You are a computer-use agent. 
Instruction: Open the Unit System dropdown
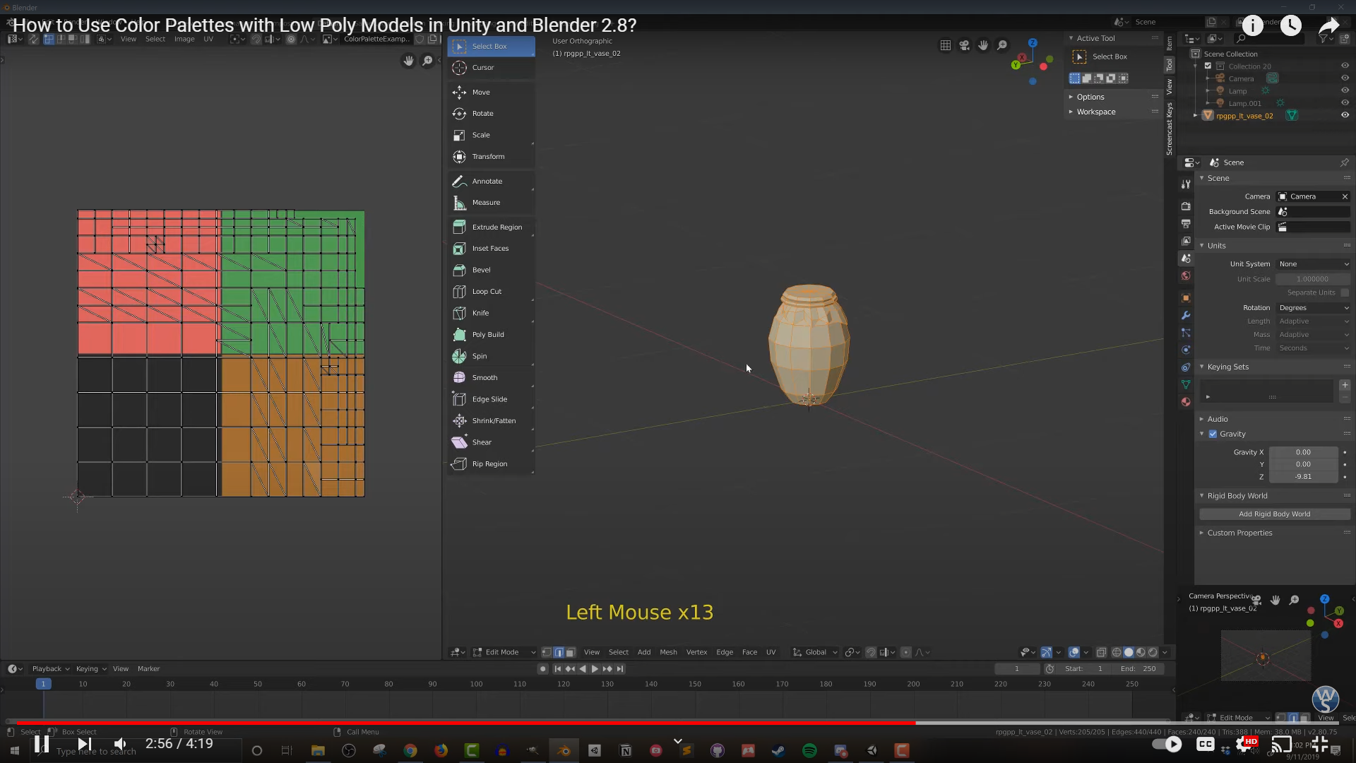pyautogui.click(x=1313, y=264)
